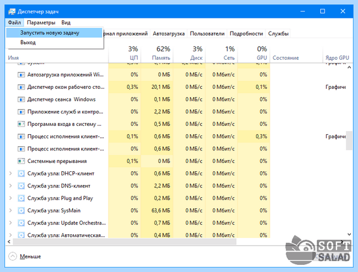
Task: Expand Служба узла: DHCP-клиент group
Action: [11, 174]
